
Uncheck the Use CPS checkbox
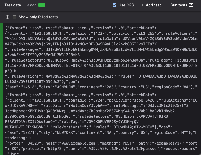tap(115, 5)
